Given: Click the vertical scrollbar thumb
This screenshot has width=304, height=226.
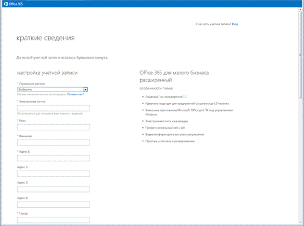Looking at the screenshot, I should (300, 55).
